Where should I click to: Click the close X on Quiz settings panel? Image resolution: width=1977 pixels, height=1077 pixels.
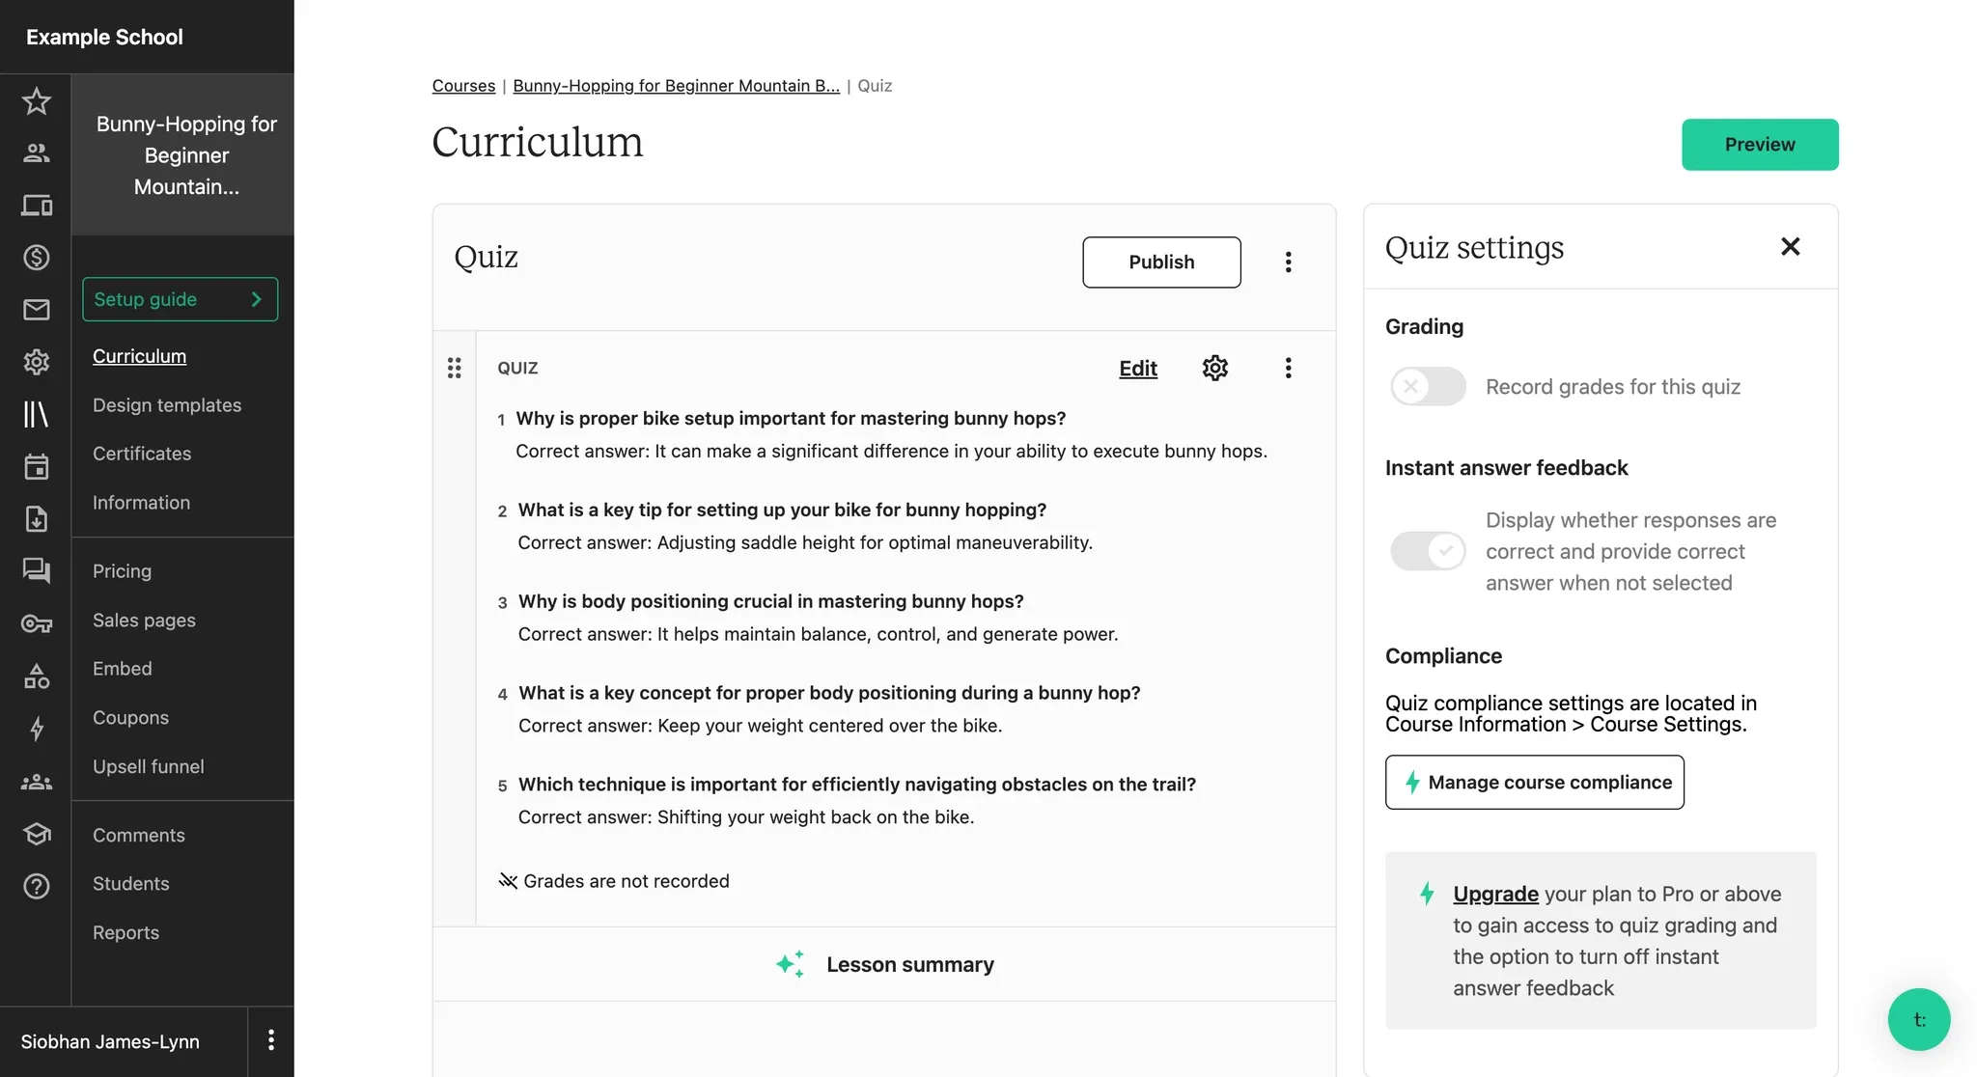[x=1790, y=247]
